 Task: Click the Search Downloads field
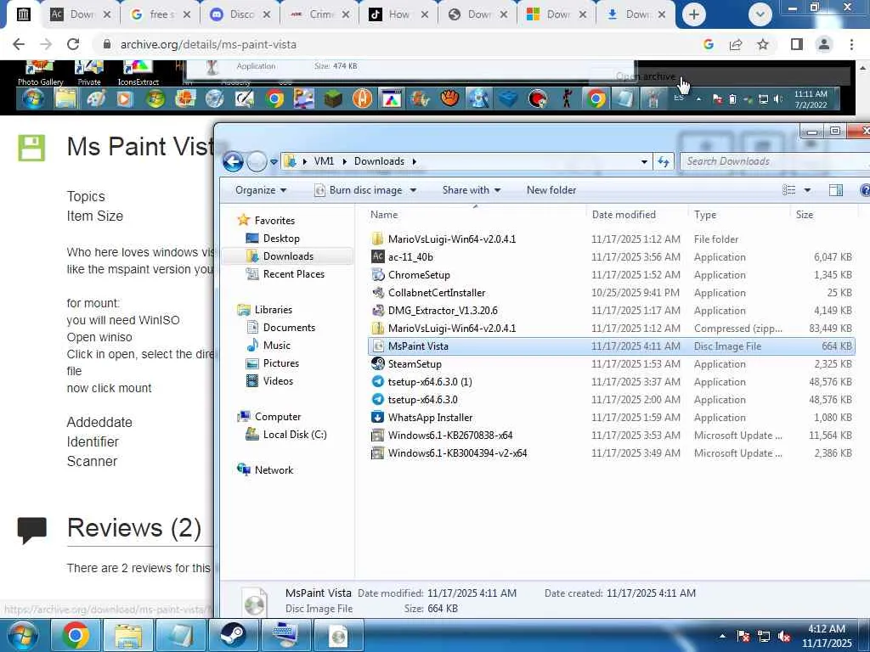pyautogui.click(x=774, y=161)
